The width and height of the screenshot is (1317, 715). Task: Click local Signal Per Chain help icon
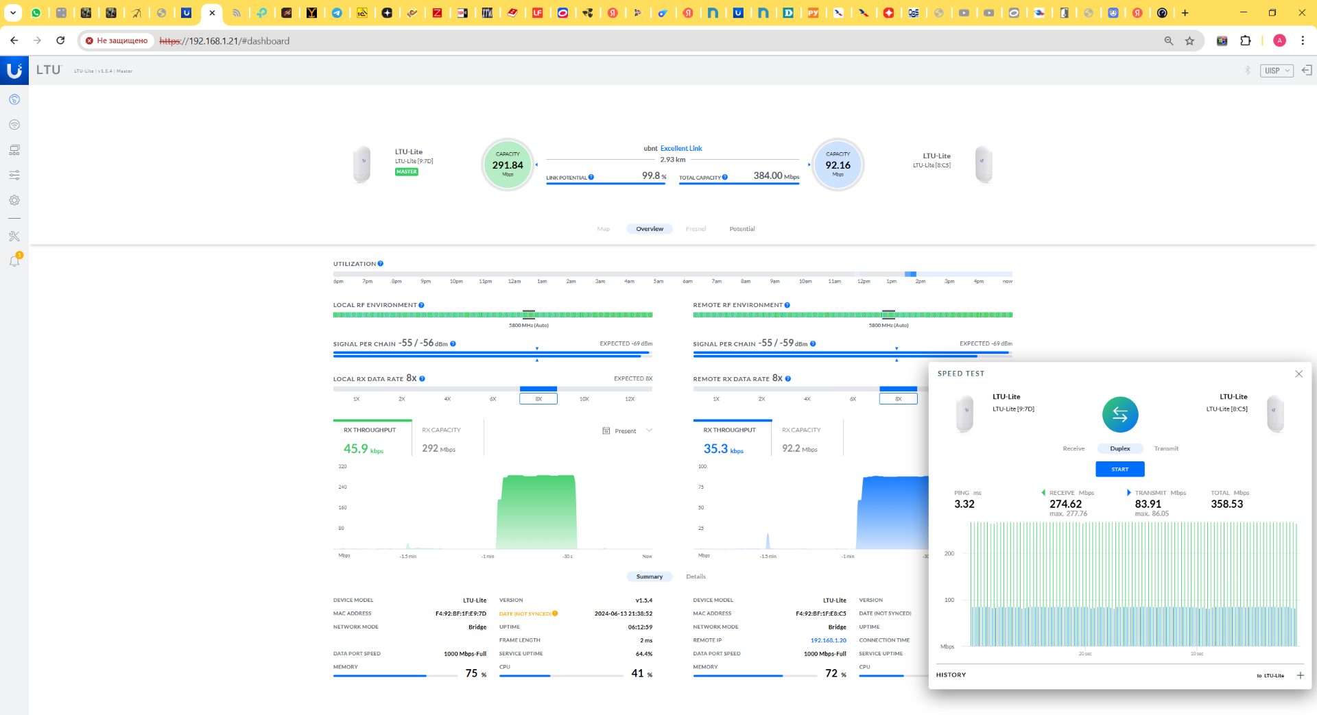point(453,344)
